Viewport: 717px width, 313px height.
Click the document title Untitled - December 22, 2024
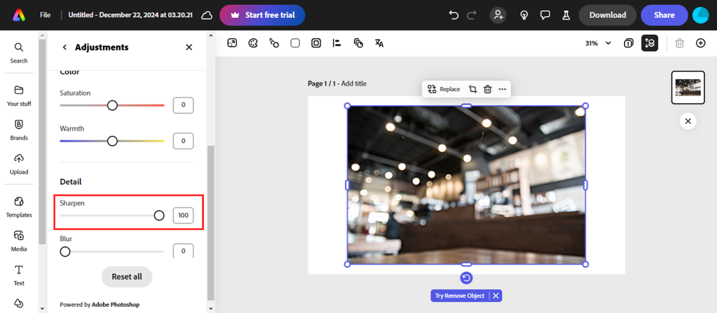tap(131, 15)
